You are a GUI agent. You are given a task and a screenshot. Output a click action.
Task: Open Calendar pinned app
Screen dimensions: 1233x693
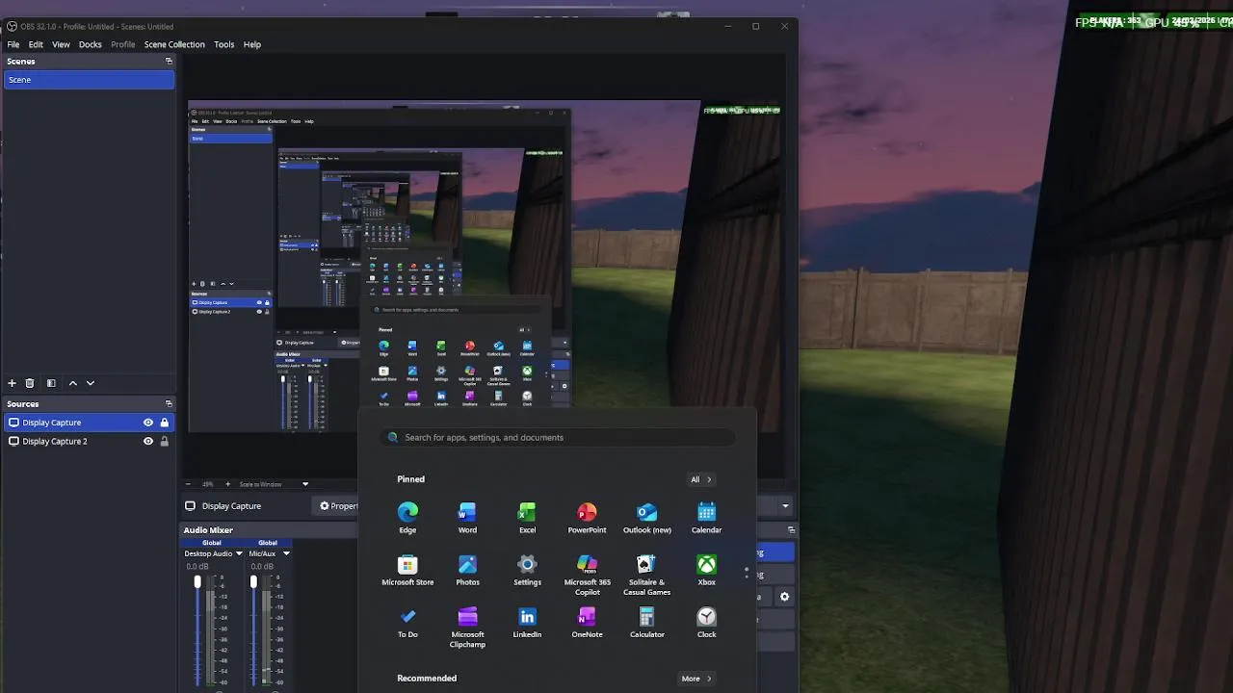[706, 517]
